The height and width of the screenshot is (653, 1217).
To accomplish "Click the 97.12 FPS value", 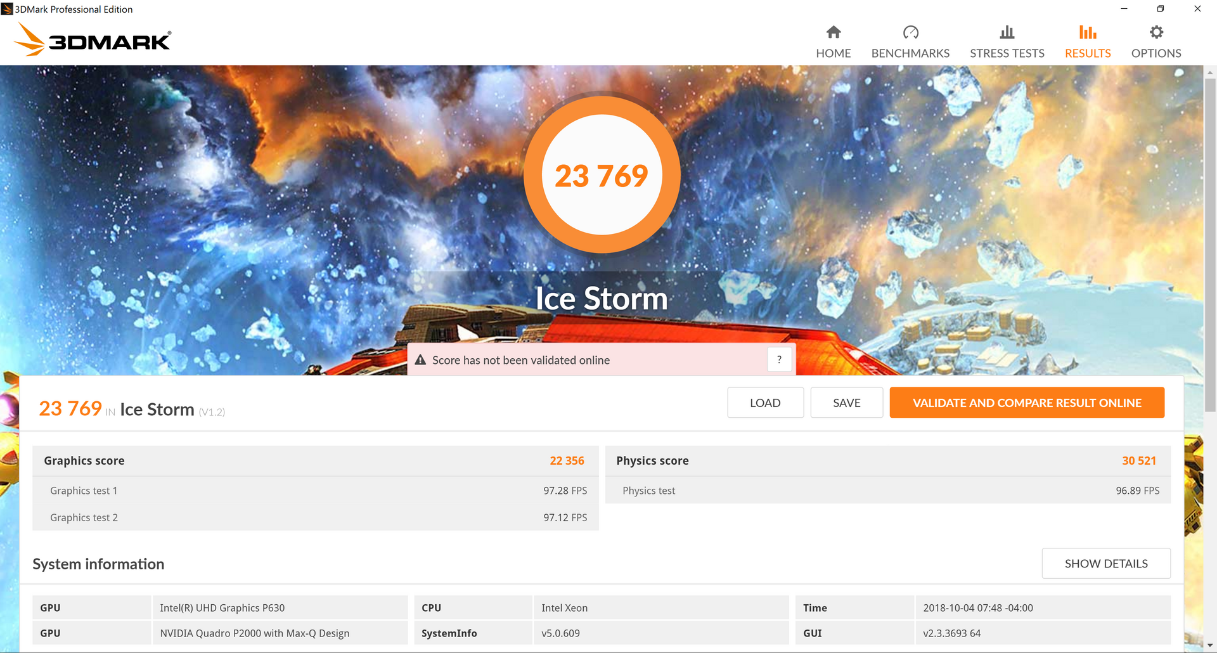I will coord(565,517).
